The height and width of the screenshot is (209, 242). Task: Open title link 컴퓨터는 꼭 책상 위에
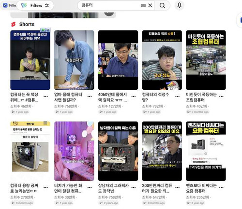coord(24,97)
